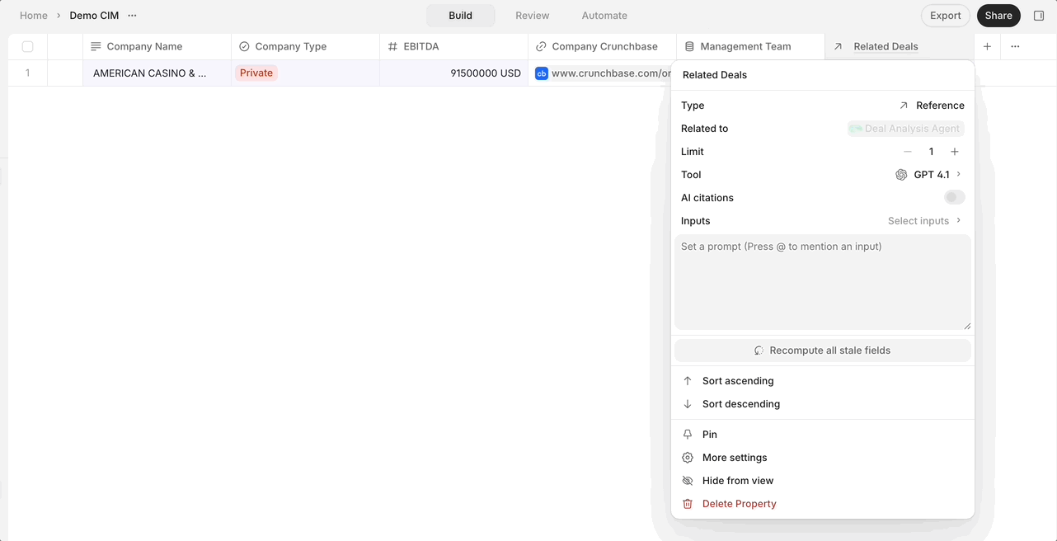Click the Crunchbase icon in row one

tap(542, 73)
